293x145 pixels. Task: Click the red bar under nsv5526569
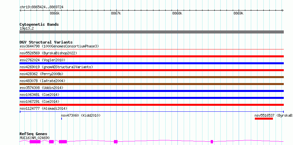(152, 56)
